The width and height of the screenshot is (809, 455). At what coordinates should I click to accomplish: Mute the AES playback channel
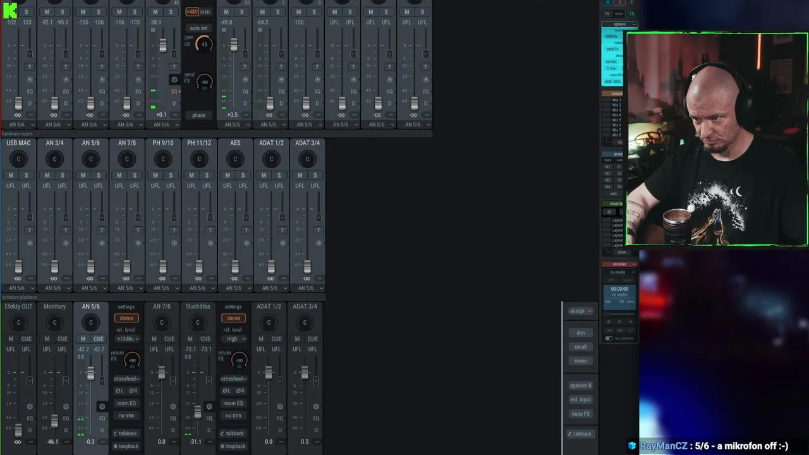coord(228,175)
